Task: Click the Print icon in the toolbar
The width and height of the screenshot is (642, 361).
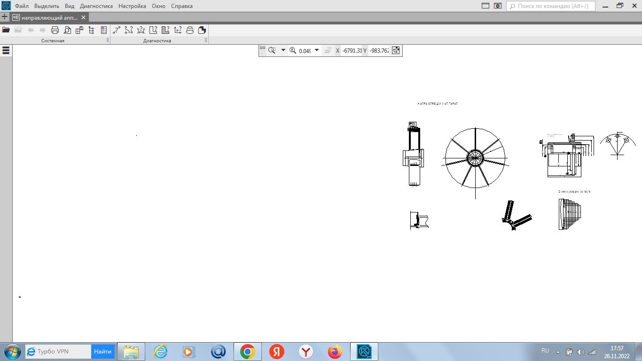Action: 55,30
